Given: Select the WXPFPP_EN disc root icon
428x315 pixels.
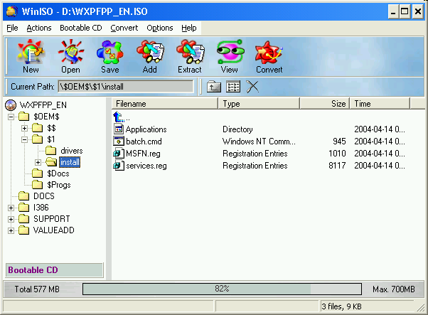Looking at the screenshot, I should [11, 105].
